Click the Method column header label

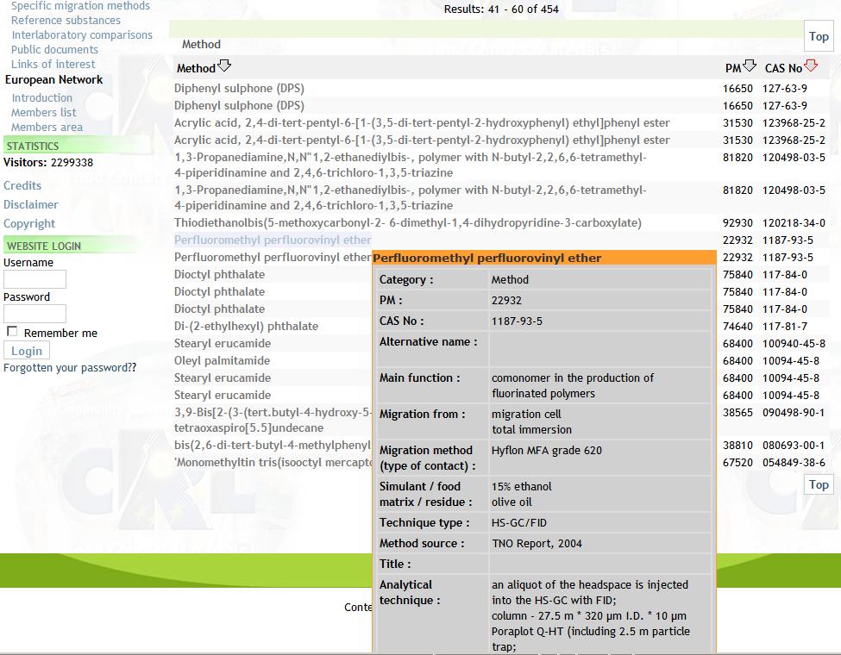(x=196, y=69)
